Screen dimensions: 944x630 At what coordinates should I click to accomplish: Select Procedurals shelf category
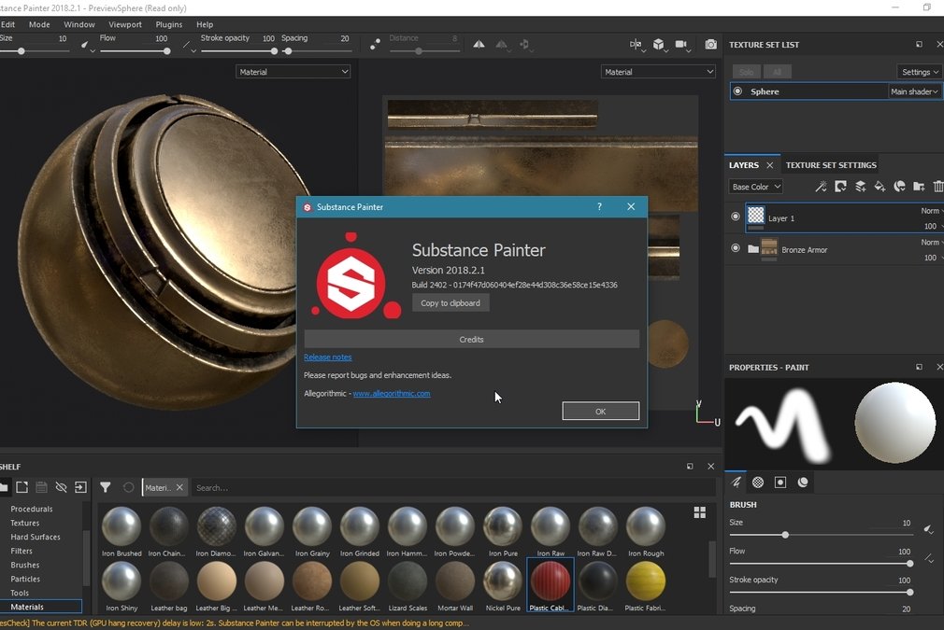coord(31,509)
